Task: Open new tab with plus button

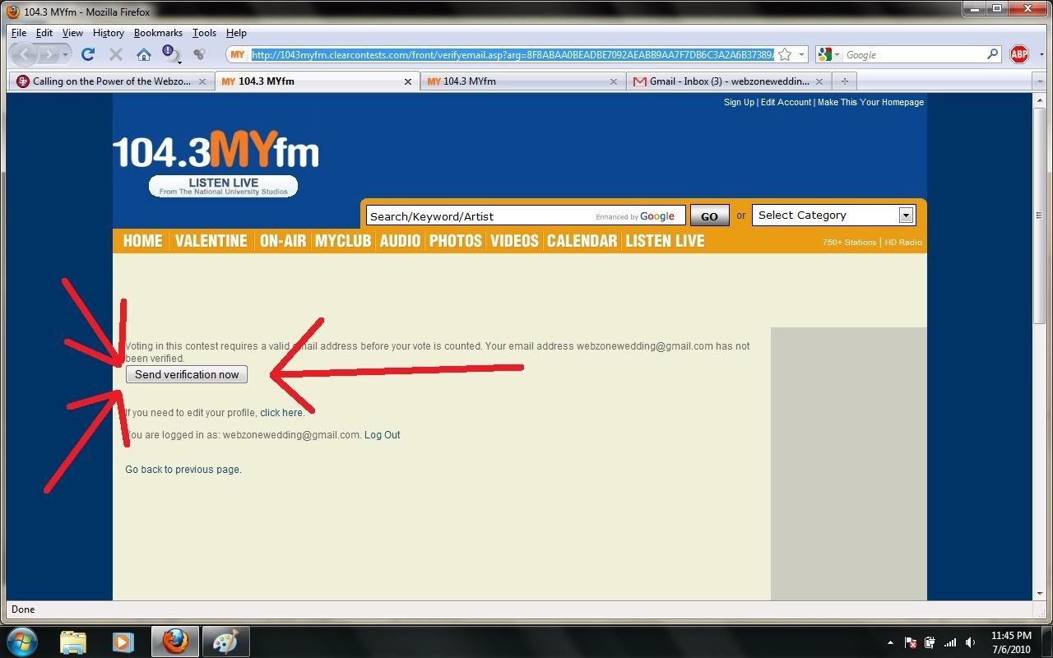Action: point(844,81)
